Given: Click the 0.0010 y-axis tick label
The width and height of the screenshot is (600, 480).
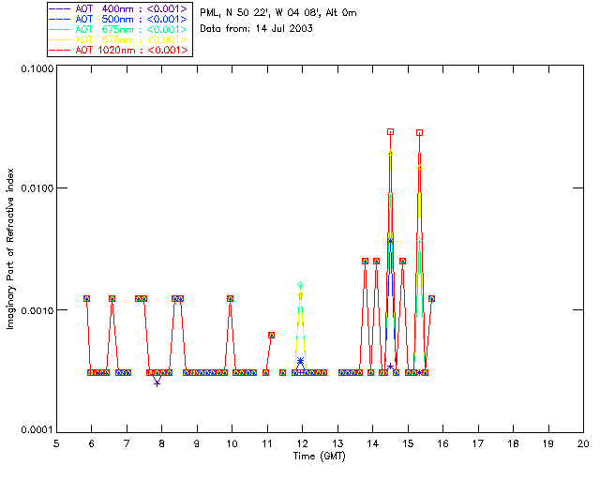Looking at the screenshot, I should [37, 310].
